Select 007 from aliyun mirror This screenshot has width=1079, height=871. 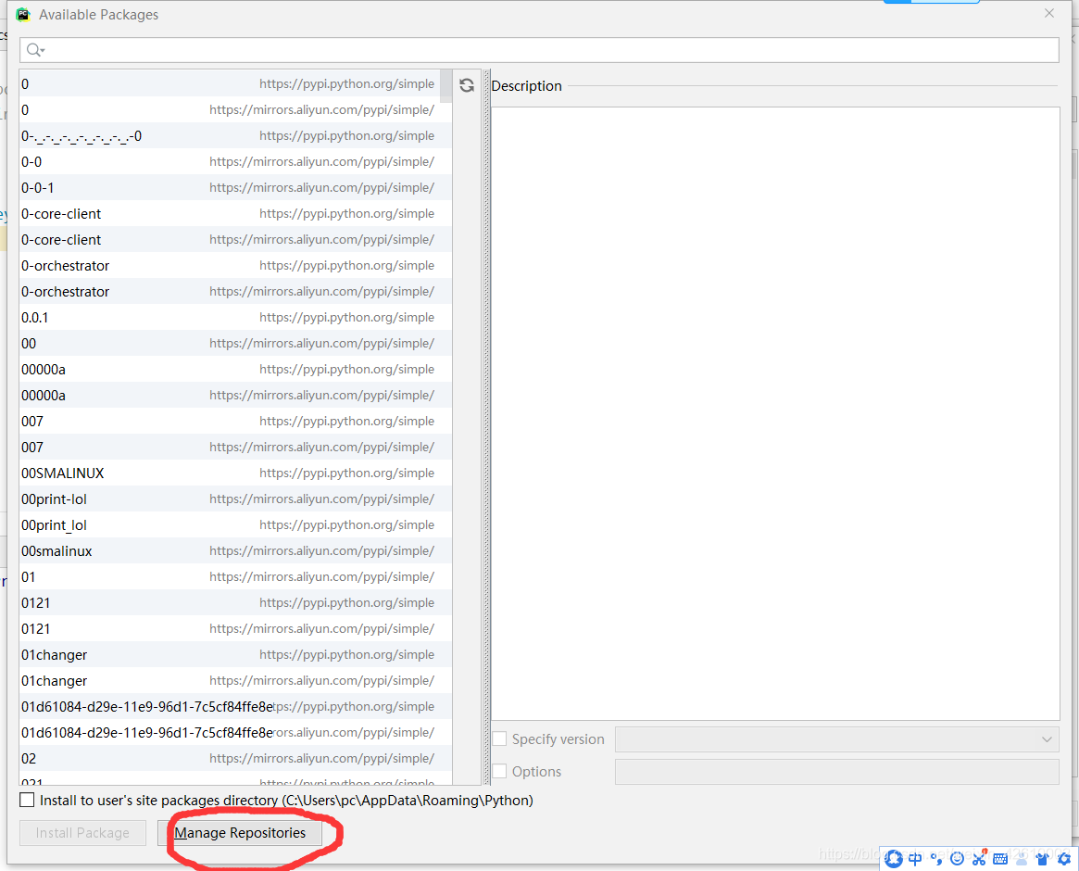235,447
